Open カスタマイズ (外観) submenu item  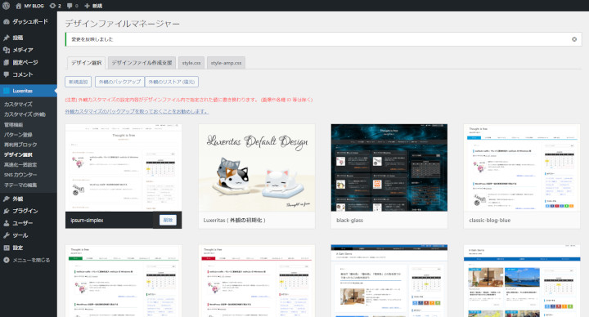[25, 114]
